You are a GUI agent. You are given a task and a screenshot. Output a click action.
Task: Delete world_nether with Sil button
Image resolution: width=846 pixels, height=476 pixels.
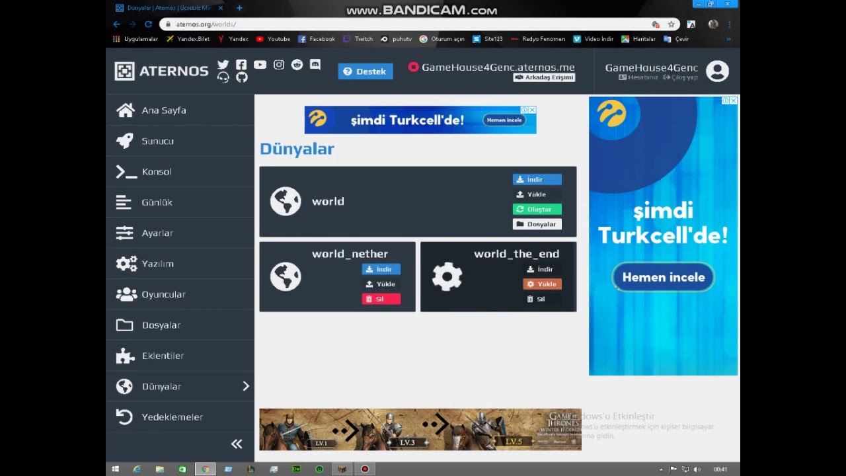pos(381,299)
